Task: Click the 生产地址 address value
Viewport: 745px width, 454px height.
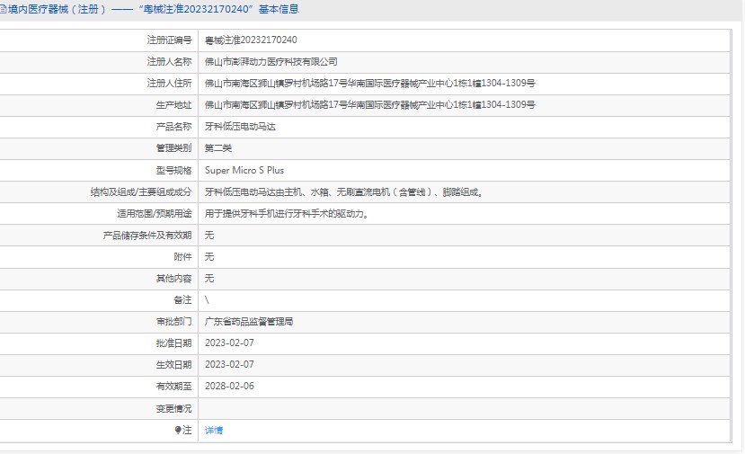Action: point(369,105)
